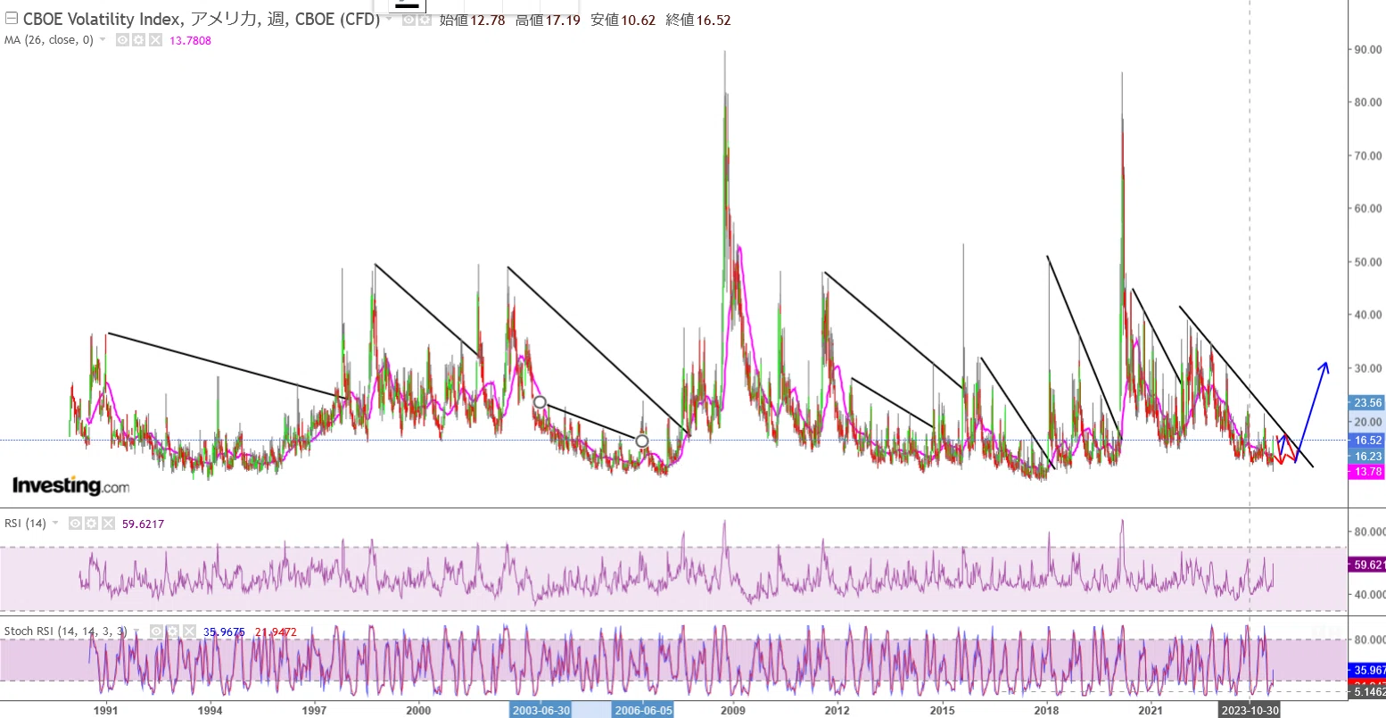Viewport: 1386px width, 718px height.
Task: Open the CBOE Volatility Index title dropdown arrow
Action: [x=390, y=20]
